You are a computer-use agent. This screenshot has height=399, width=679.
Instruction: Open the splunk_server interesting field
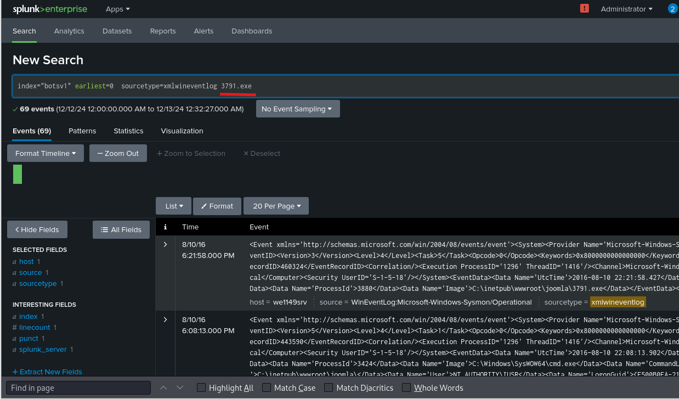tap(43, 350)
